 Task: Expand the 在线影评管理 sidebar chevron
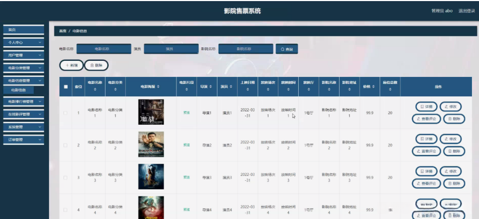pos(40,114)
